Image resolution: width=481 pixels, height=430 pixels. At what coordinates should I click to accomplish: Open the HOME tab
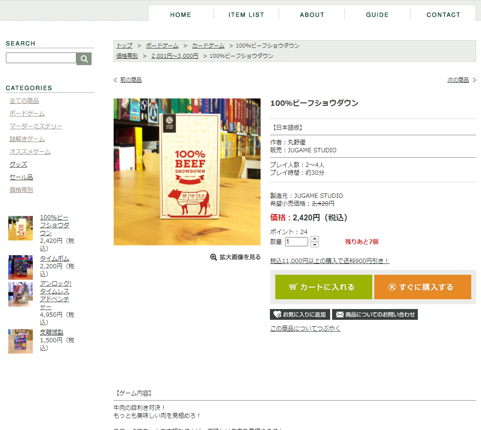click(x=181, y=15)
